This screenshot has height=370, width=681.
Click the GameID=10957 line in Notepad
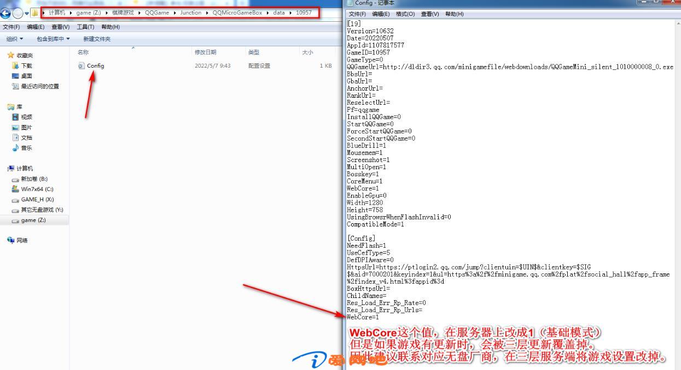369,52
